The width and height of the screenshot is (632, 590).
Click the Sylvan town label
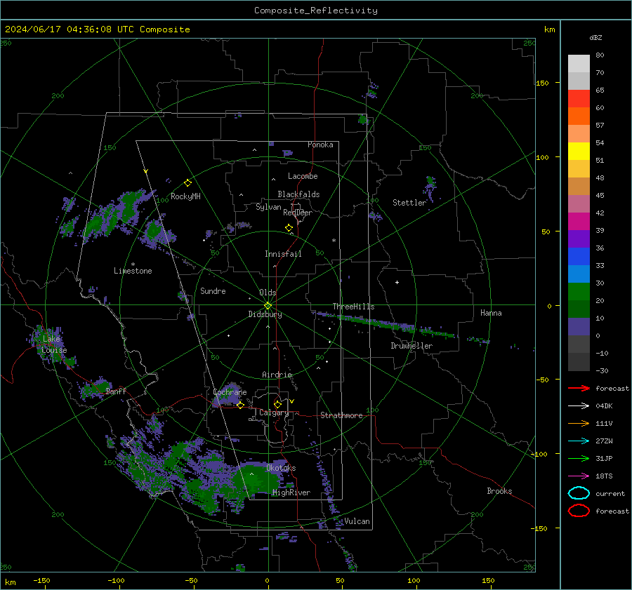click(x=268, y=207)
